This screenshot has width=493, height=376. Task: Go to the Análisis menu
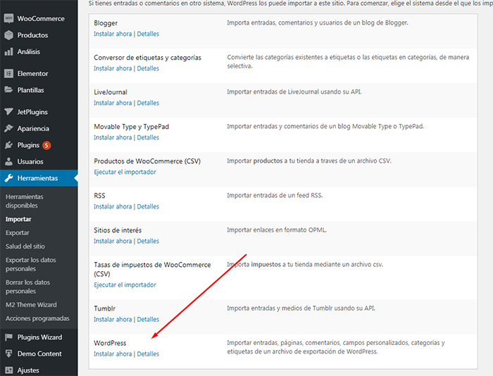coord(29,51)
